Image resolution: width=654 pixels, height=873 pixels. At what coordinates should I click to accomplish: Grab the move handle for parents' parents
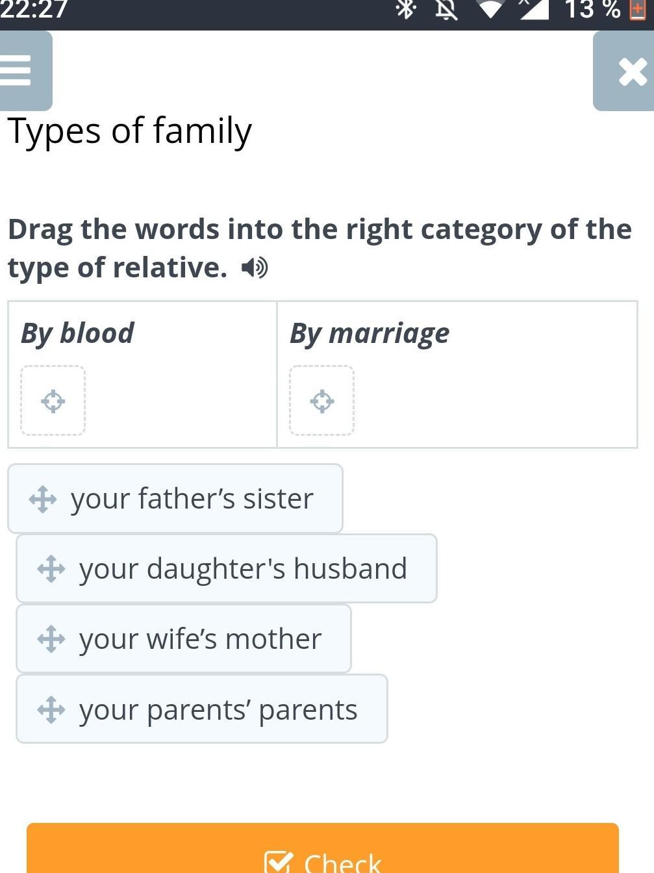pyautogui.click(x=51, y=709)
